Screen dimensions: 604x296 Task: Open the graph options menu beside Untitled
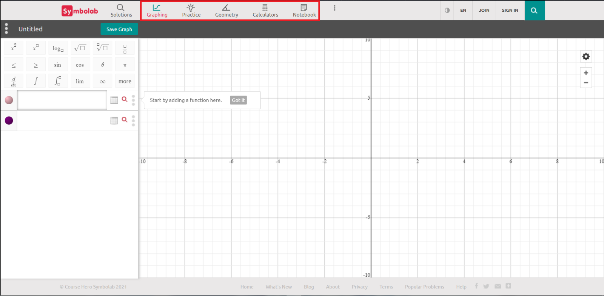pyautogui.click(x=6, y=29)
